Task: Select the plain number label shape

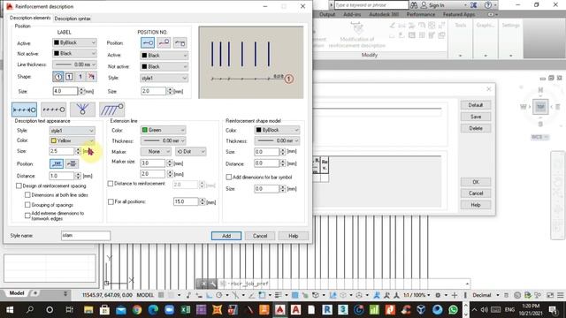Action: [80, 77]
